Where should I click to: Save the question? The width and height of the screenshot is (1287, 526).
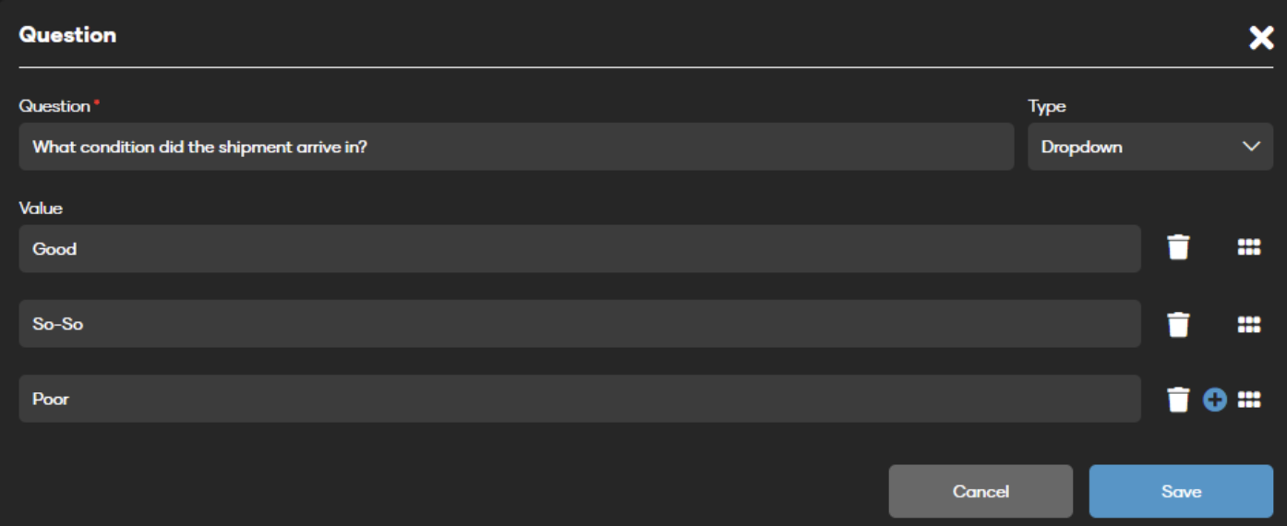point(1181,491)
